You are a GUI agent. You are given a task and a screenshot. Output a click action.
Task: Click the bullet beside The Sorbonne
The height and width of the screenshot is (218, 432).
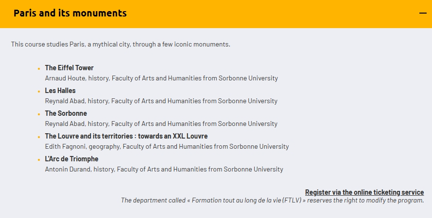39,114
